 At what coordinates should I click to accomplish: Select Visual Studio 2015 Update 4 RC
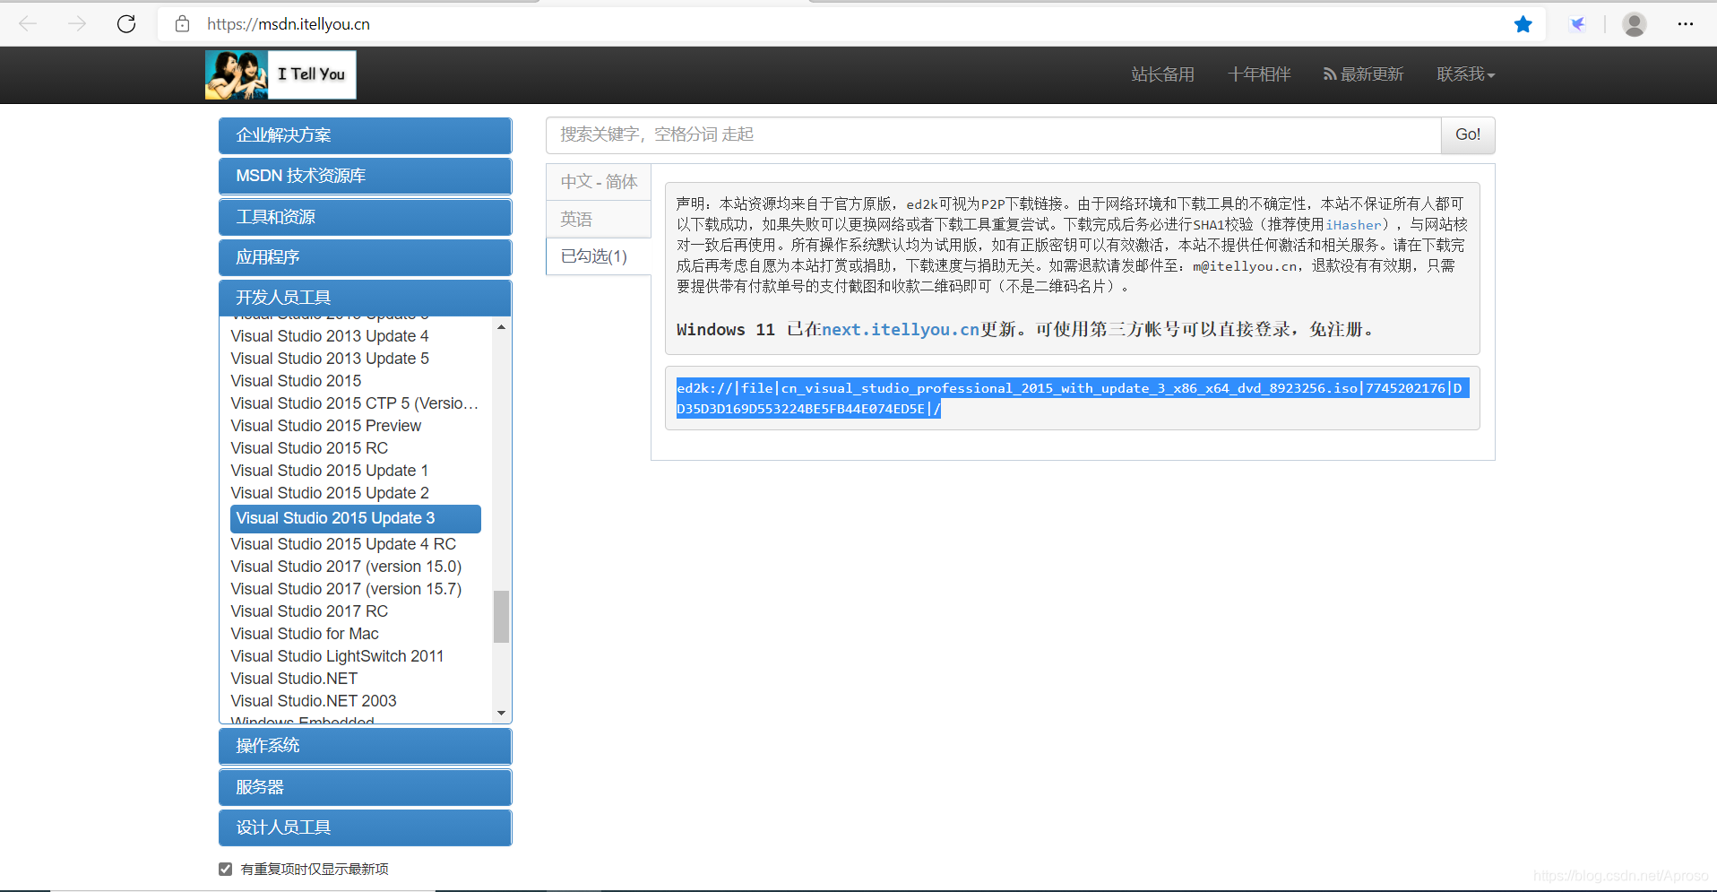pos(343,544)
